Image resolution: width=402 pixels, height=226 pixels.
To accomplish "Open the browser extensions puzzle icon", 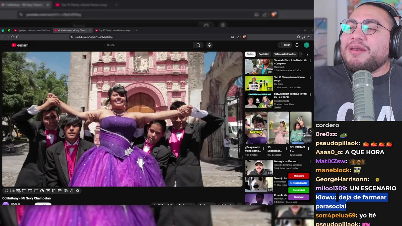I will 298,37.
